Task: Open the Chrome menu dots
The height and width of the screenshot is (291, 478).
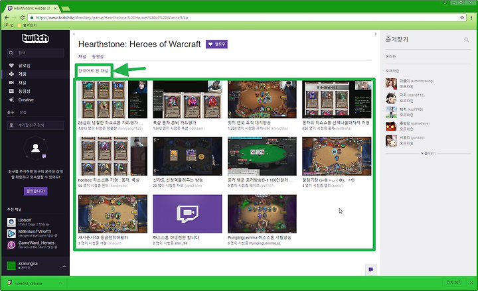Action: click(x=471, y=18)
